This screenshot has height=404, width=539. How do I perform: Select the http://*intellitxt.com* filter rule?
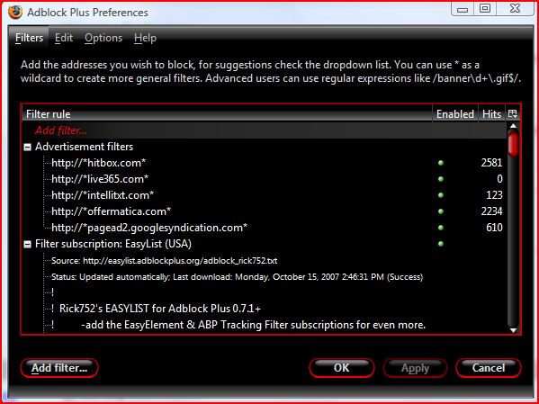[264, 195]
